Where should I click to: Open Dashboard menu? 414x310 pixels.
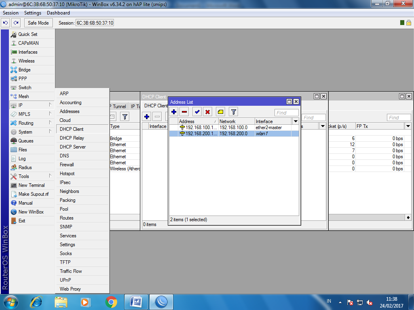pyautogui.click(x=58, y=13)
